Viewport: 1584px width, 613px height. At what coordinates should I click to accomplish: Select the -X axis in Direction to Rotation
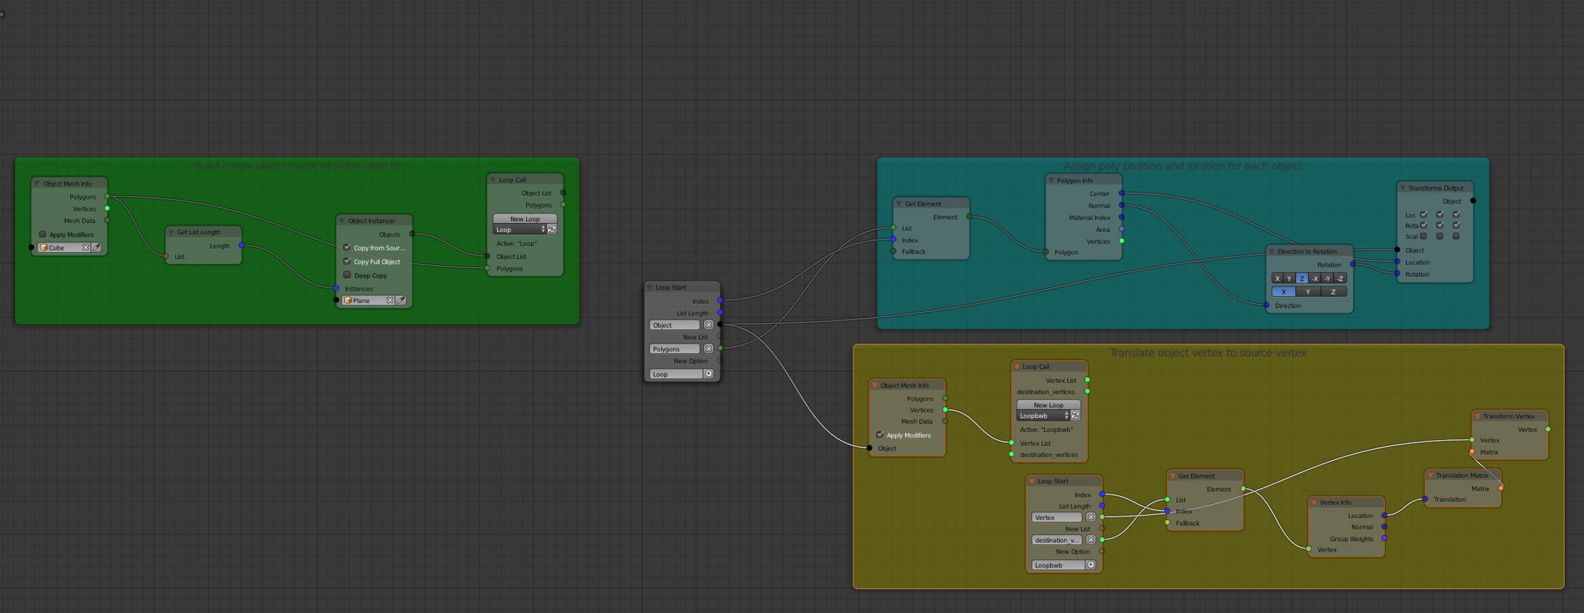(1315, 278)
